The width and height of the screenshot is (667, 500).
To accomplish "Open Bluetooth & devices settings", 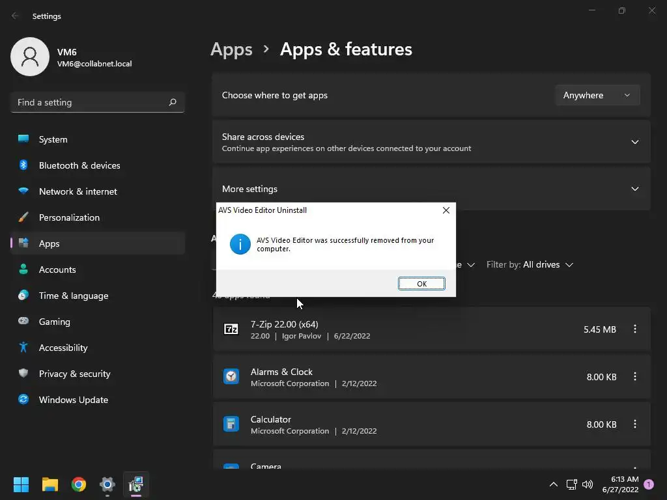I will [79, 165].
